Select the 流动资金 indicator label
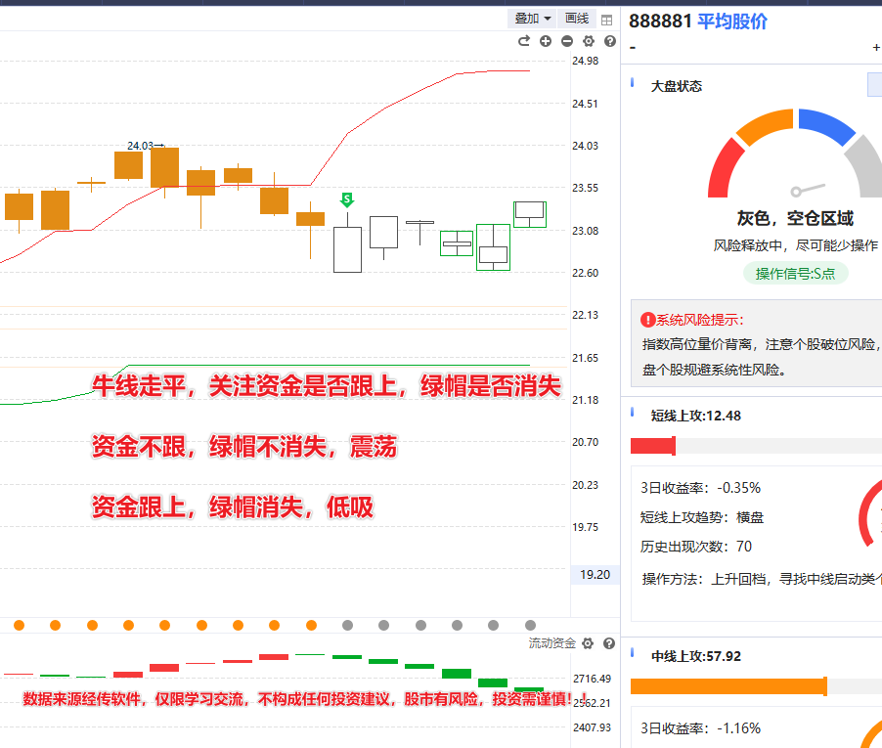 tap(552, 643)
